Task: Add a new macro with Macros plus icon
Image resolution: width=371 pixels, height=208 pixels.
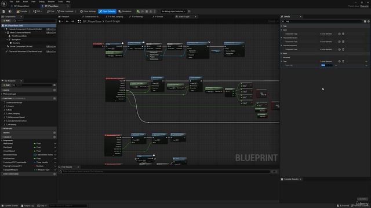Action: (54, 133)
